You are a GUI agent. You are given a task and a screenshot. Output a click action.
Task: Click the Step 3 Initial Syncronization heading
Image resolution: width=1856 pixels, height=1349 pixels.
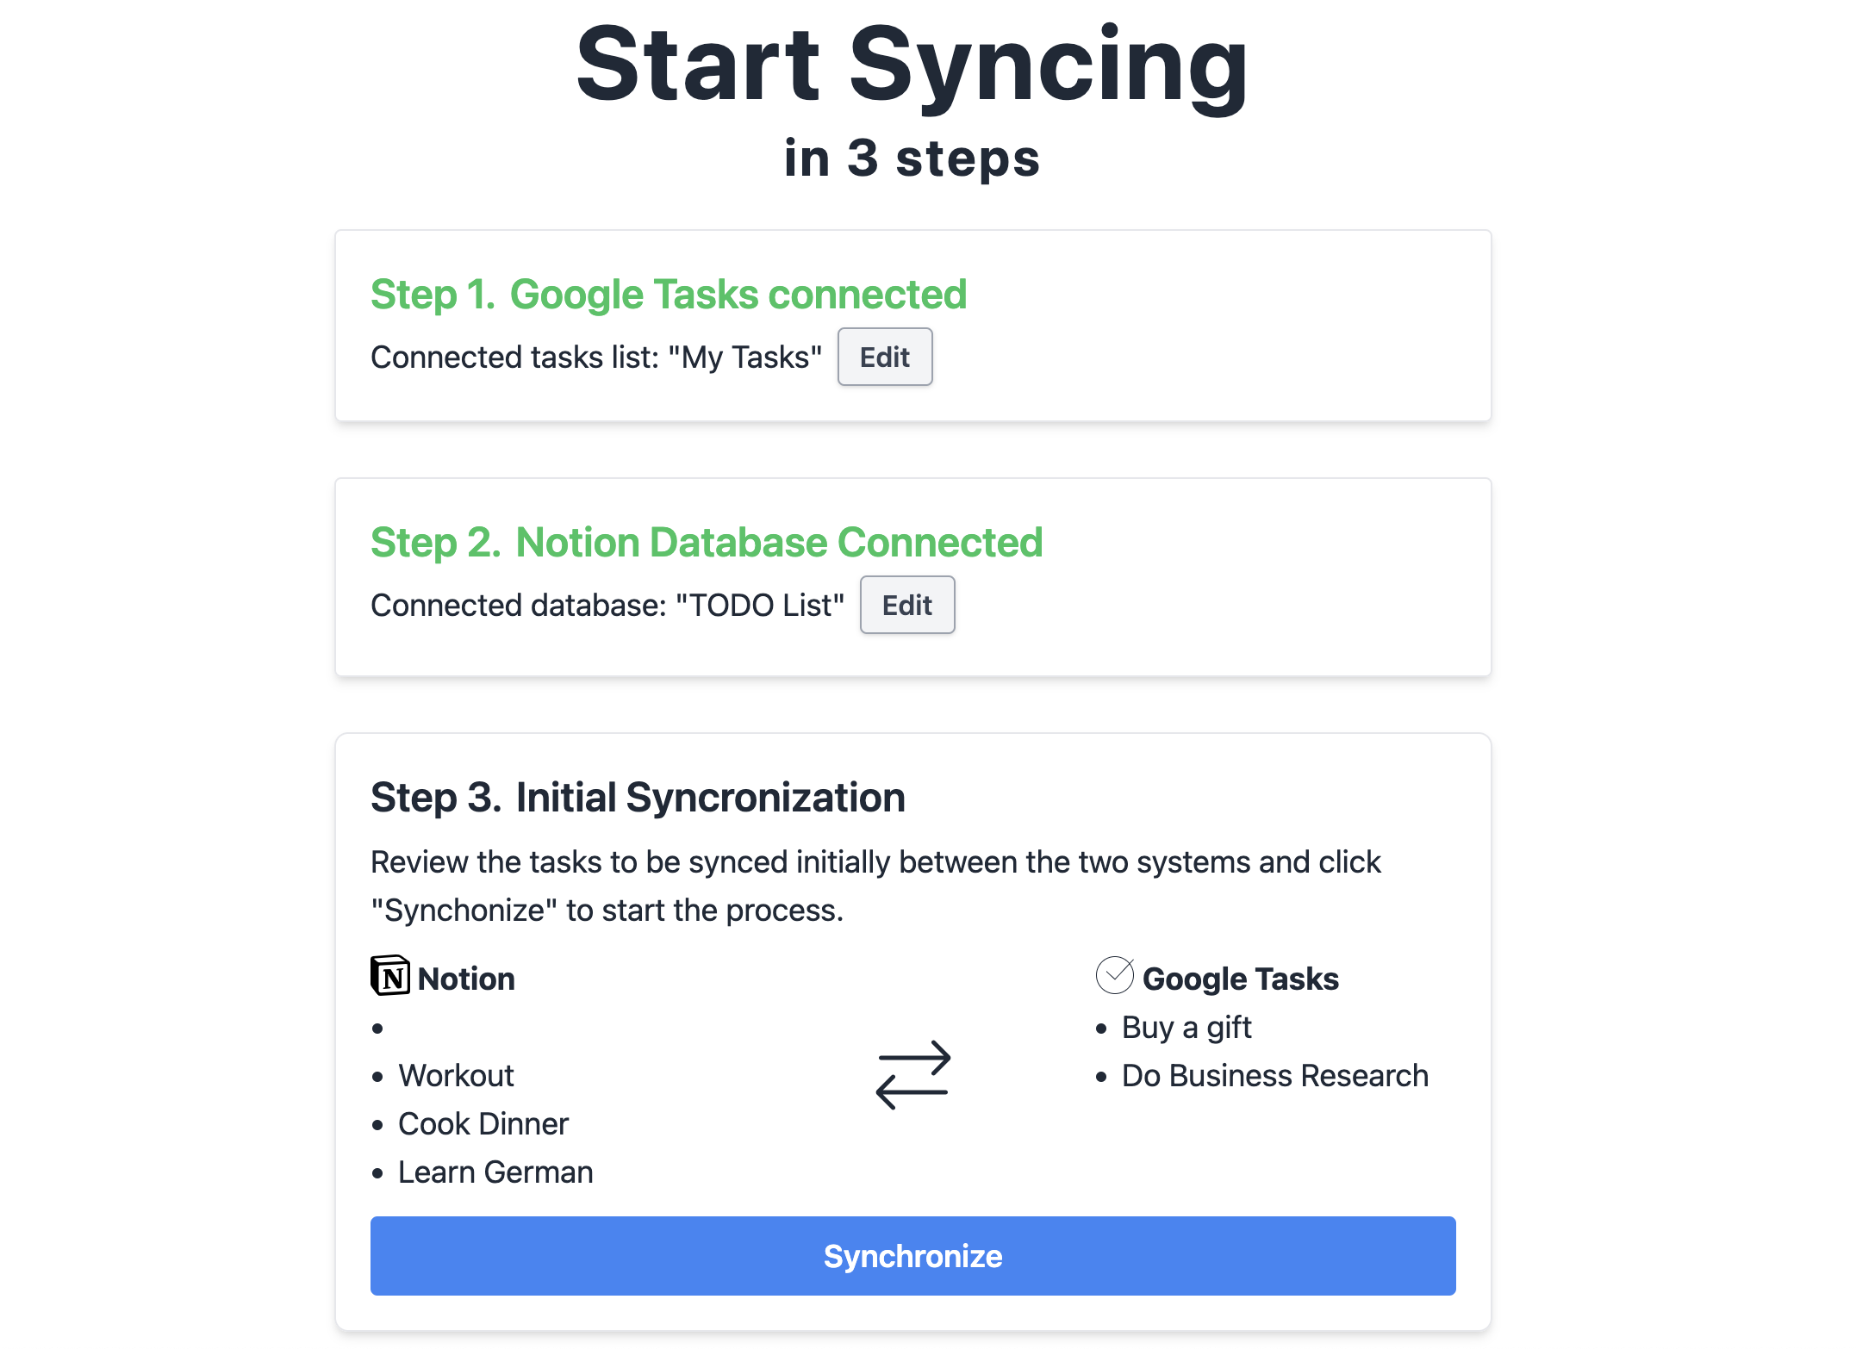(638, 798)
